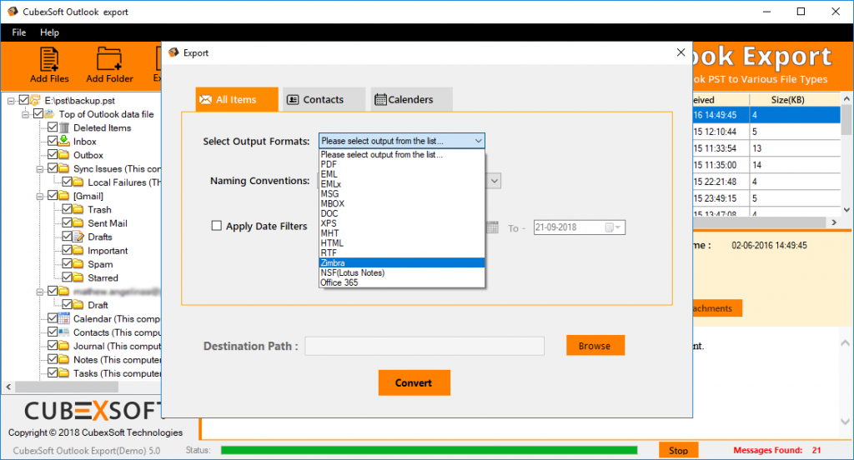Collapse the [Gmail] tree node
This screenshot has width=854, height=460.
click(39, 196)
